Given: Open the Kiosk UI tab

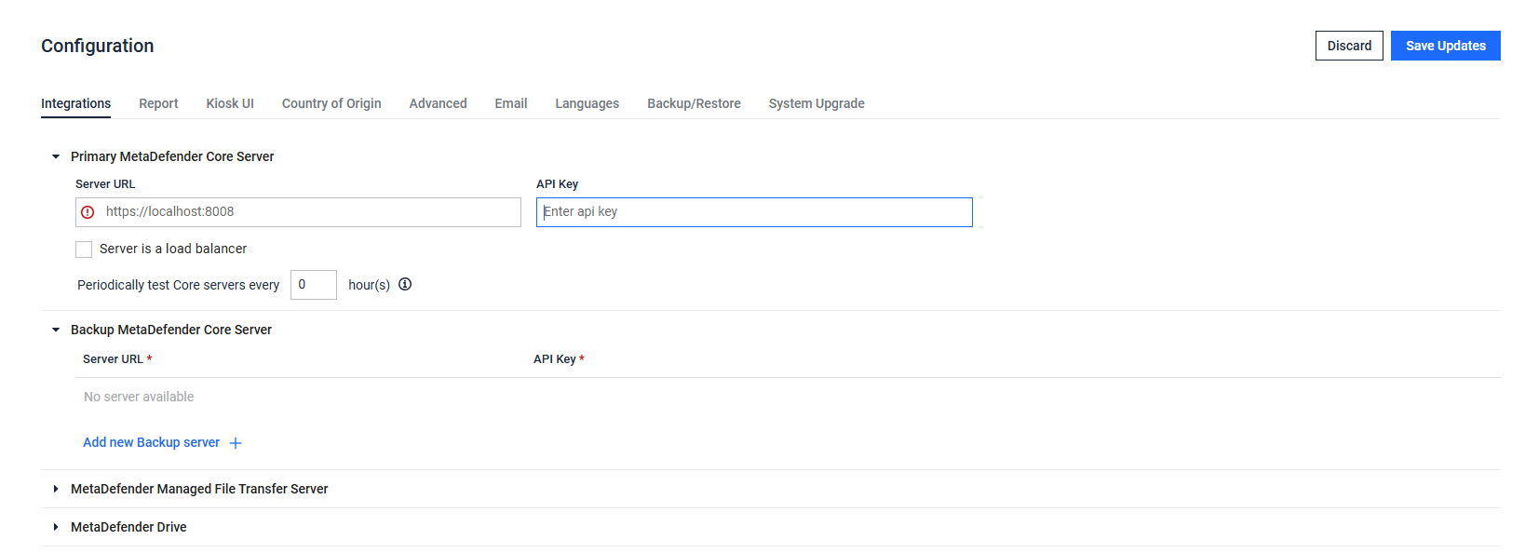Looking at the screenshot, I should tap(230, 103).
